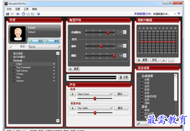Click the blue filter funnel icon
The image size is (190, 131).
pos(179,14)
